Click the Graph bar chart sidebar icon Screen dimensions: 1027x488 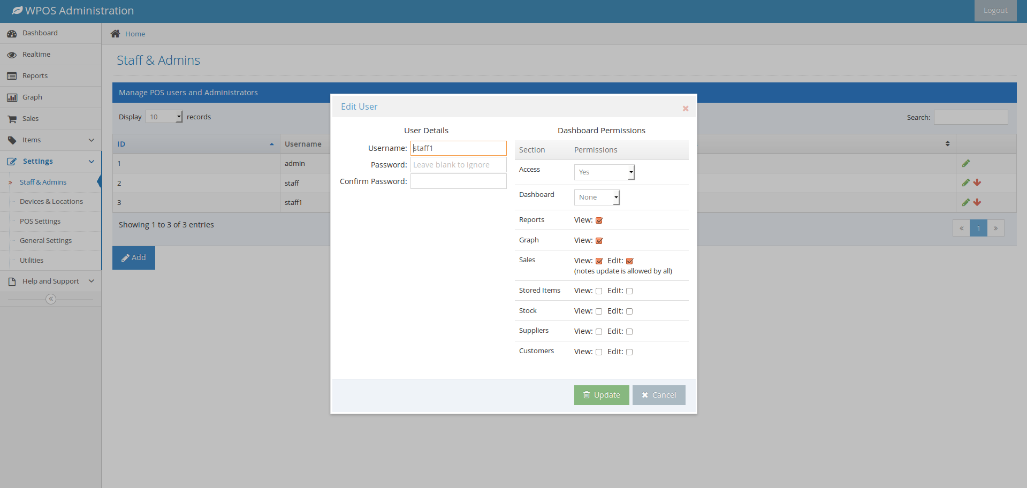12,97
